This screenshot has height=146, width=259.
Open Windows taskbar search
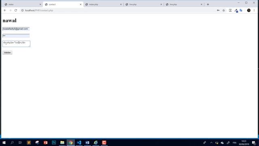click(12, 142)
